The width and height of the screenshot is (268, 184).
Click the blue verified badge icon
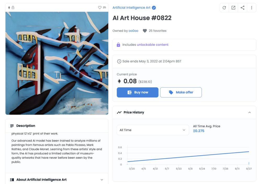coord(154,8)
